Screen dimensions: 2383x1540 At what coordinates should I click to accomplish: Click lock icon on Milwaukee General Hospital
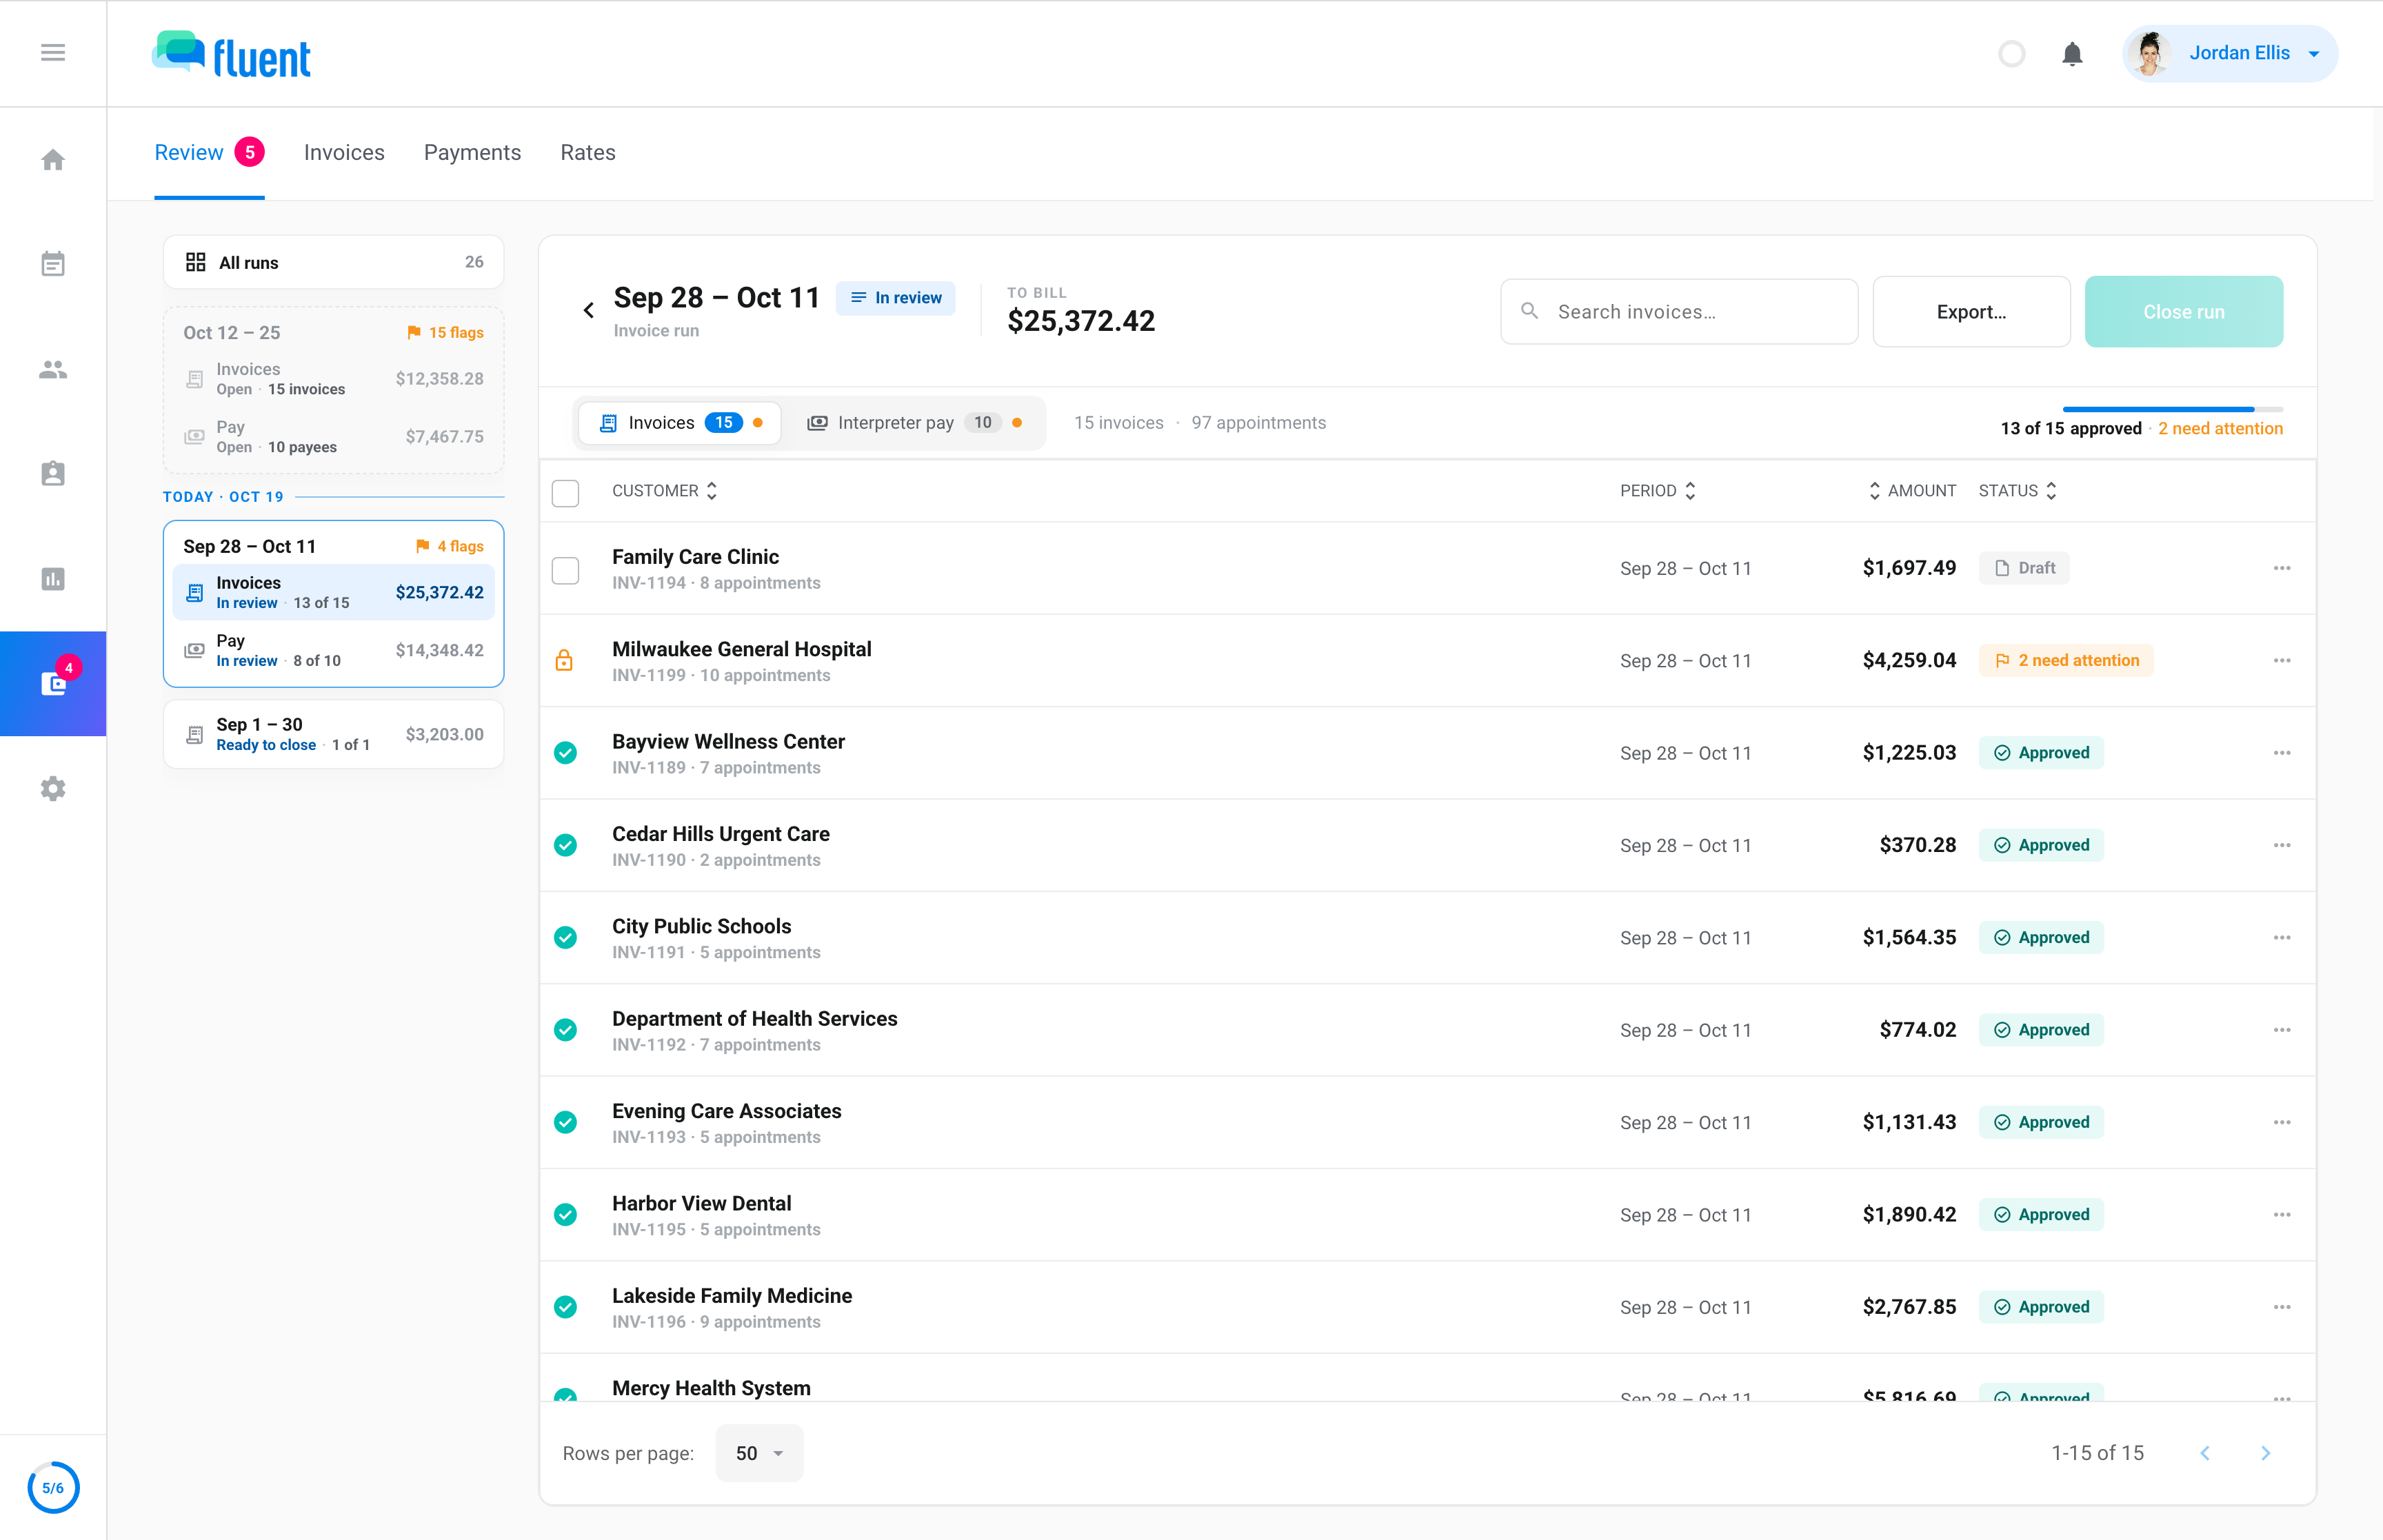565,660
